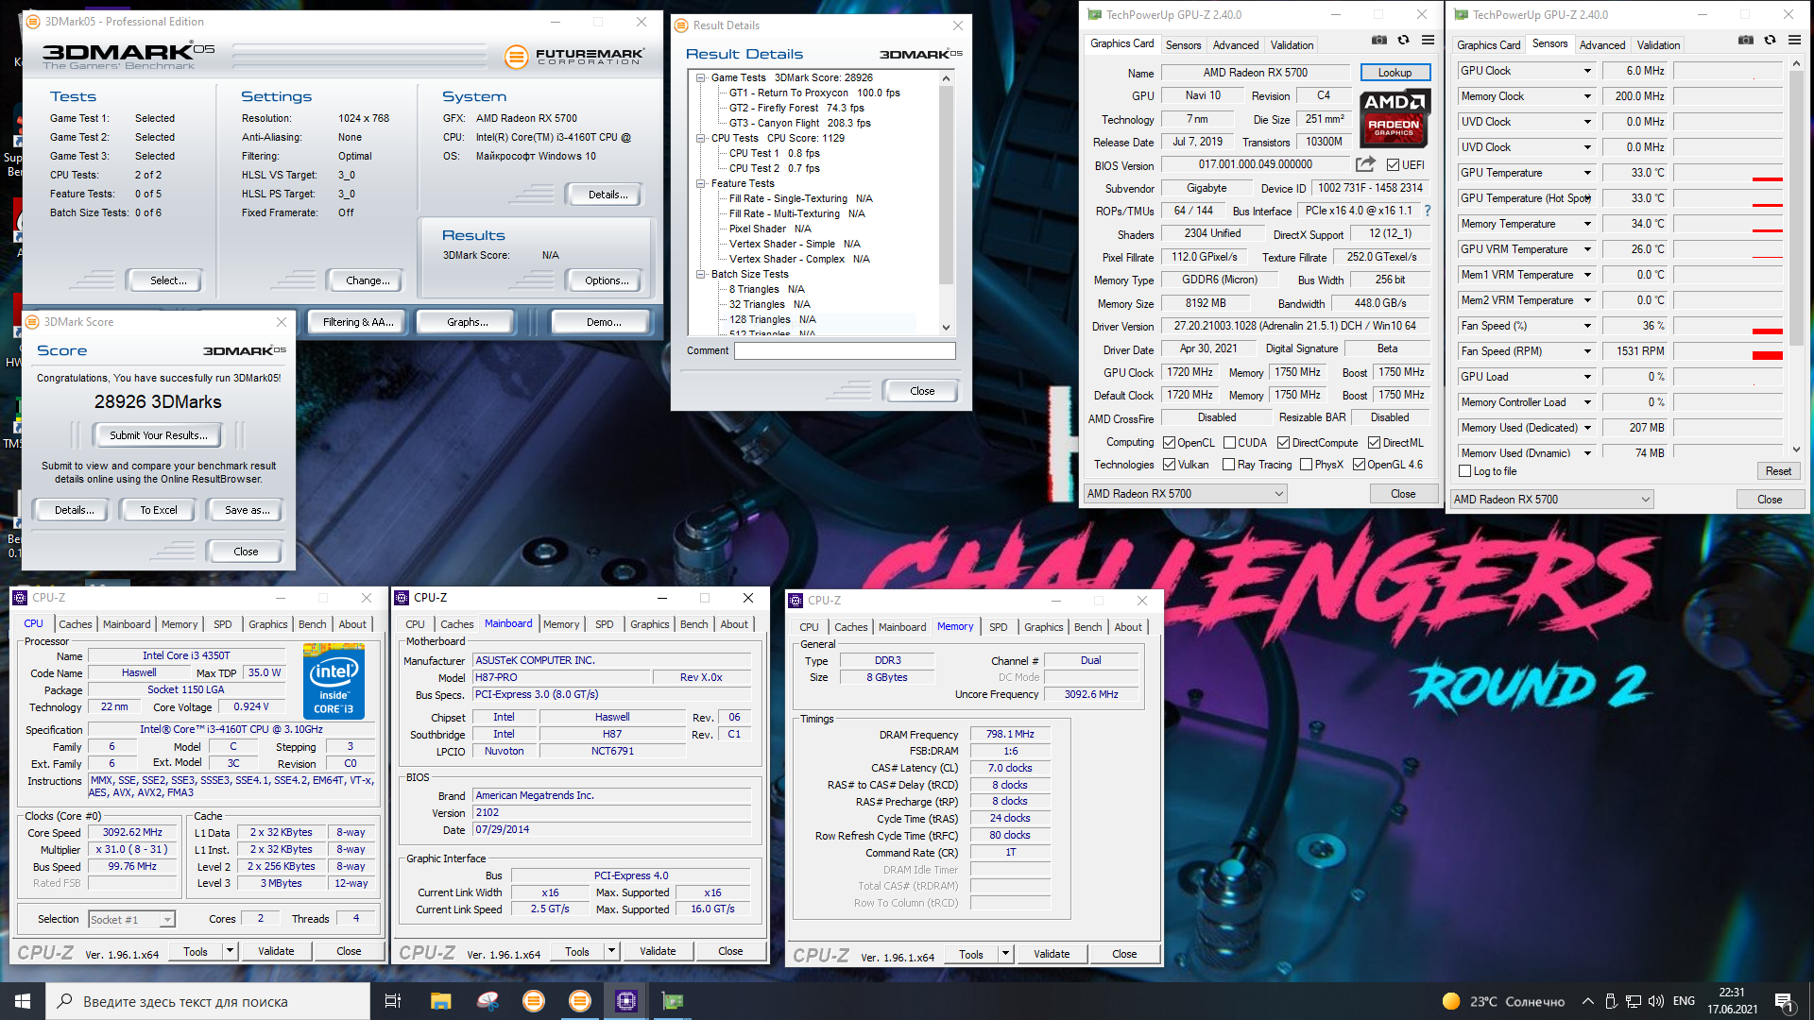Click the GPU Load sensor graph
Screen dimensions: 1814x1020
point(1728,377)
